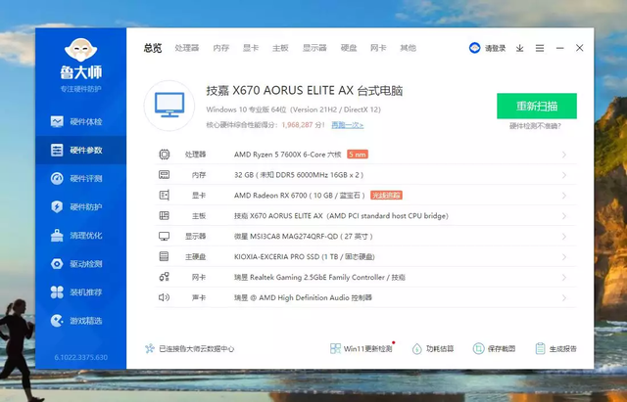Click the 内存 memory row icon
Screen dimensions: 627x402
(164, 175)
